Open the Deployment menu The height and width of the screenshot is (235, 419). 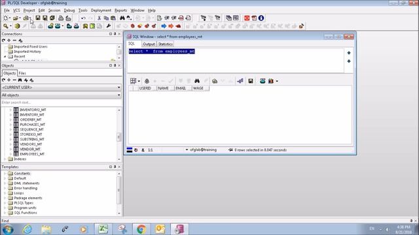pyautogui.click(x=101, y=10)
